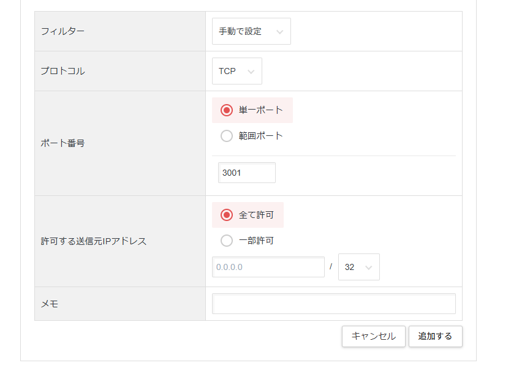Open the protocol dropdown showing TCP
Screen dimensions: 530x390
237,70
